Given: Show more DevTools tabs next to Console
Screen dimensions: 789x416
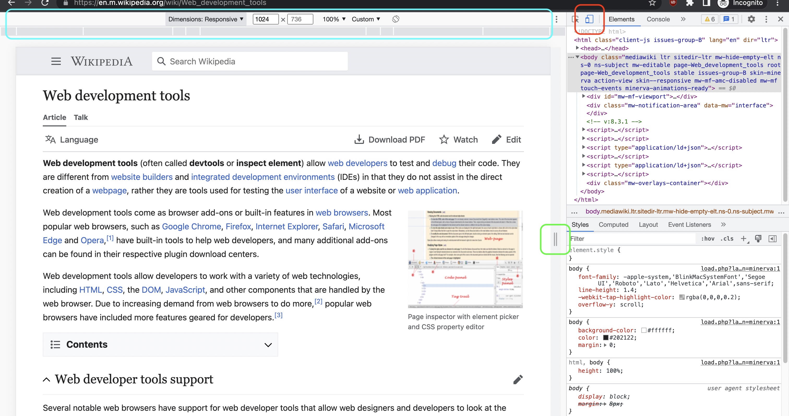Looking at the screenshot, I should (683, 19).
